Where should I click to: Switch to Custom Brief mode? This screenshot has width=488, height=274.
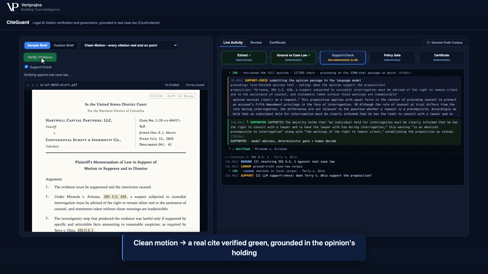[64, 45]
